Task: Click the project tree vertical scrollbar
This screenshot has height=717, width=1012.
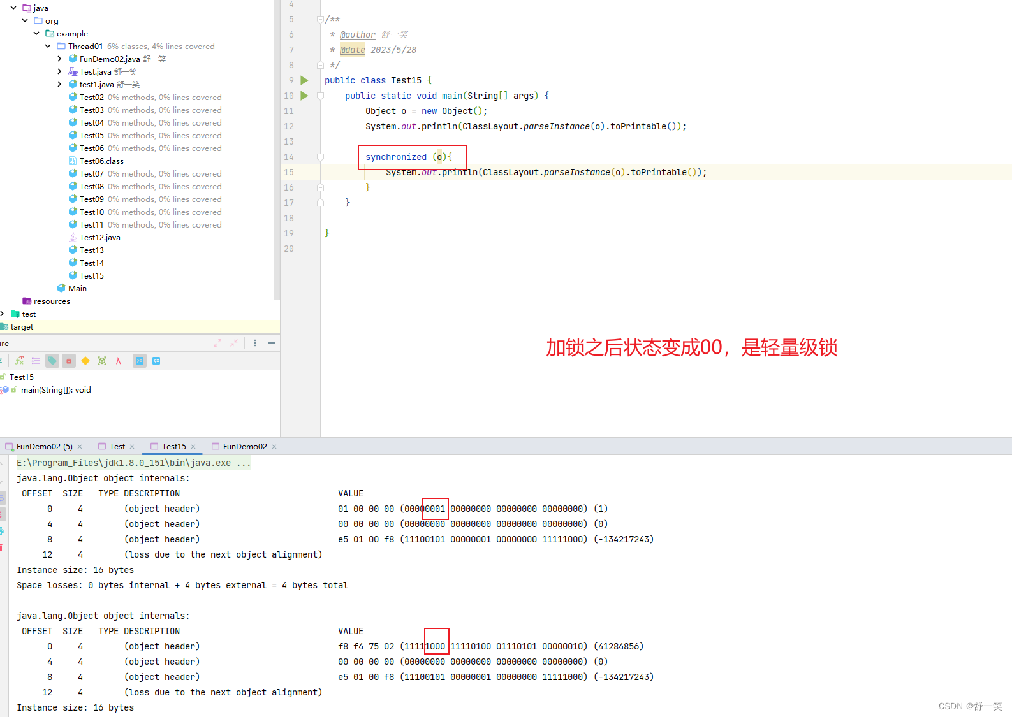Action: coord(277,150)
